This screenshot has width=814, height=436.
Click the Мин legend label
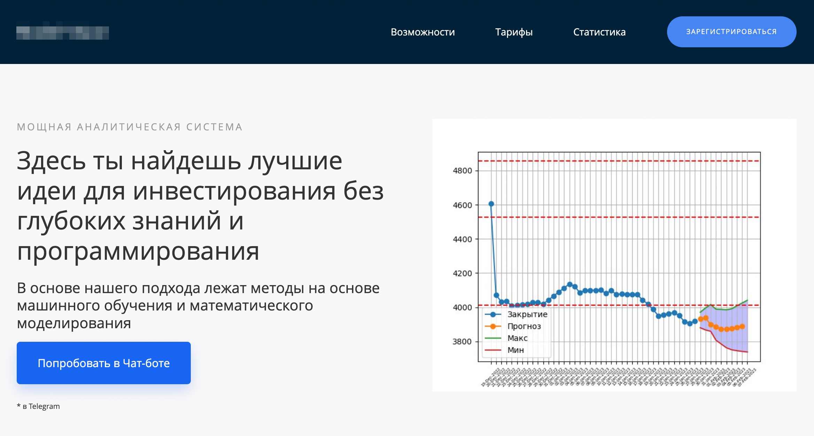coord(516,350)
